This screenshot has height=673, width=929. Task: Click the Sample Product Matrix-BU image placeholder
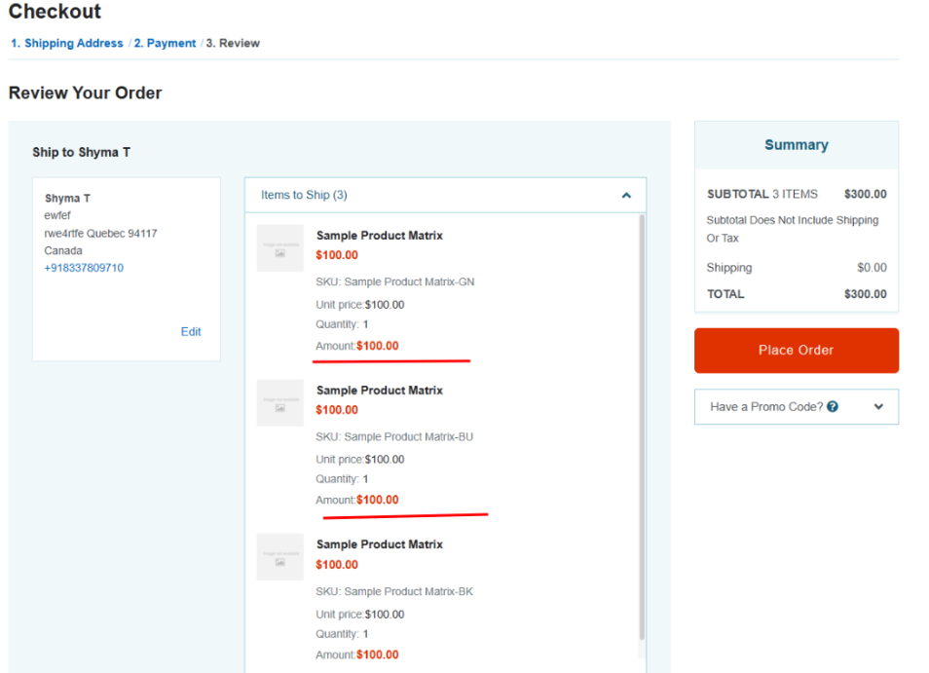[x=280, y=403]
